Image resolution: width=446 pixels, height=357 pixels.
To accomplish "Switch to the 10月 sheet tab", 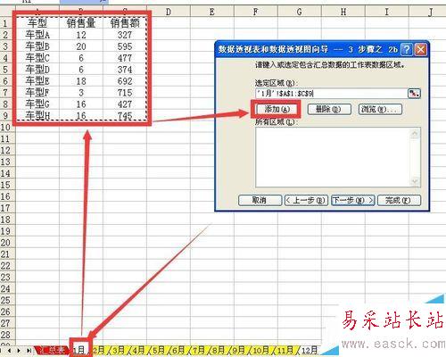I will click(260, 350).
